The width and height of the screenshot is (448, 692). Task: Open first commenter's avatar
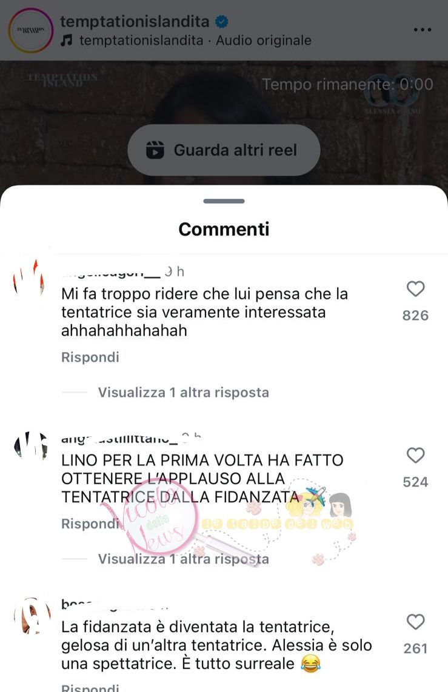pos(29,278)
